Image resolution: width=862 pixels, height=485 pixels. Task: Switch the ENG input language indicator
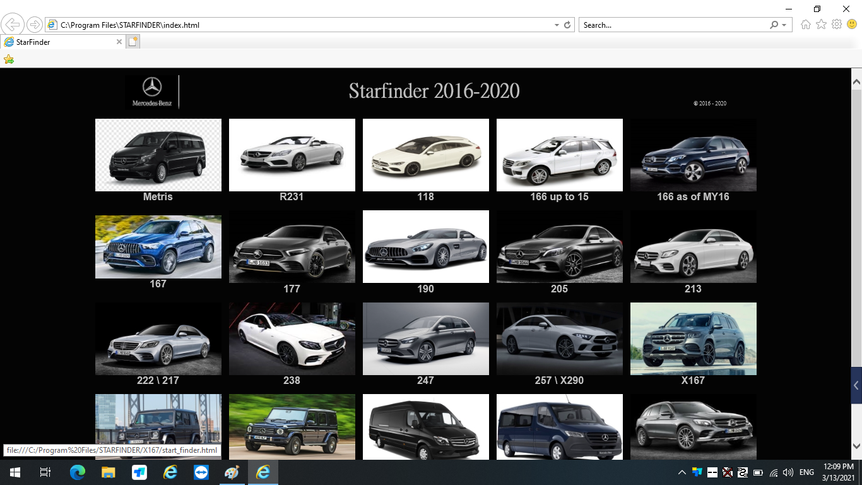coord(806,472)
